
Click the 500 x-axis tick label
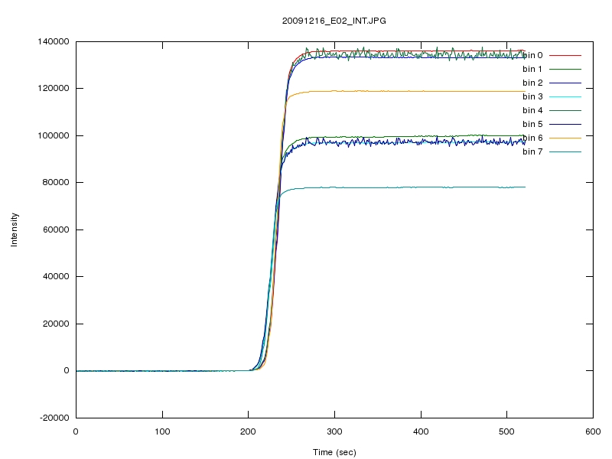(x=506, y=431)
